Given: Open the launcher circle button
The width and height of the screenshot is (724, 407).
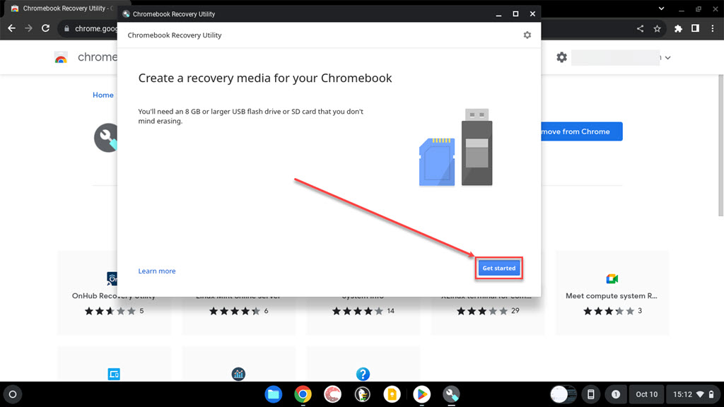Looking at the screenshot, I should click(x=13, y=394).
